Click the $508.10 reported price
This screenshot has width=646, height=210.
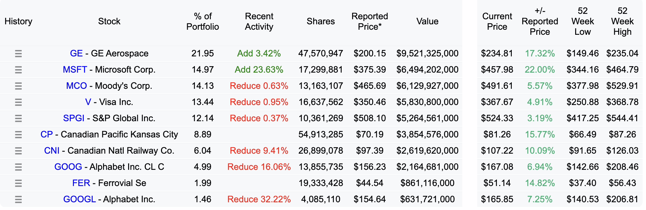[370, 118]
